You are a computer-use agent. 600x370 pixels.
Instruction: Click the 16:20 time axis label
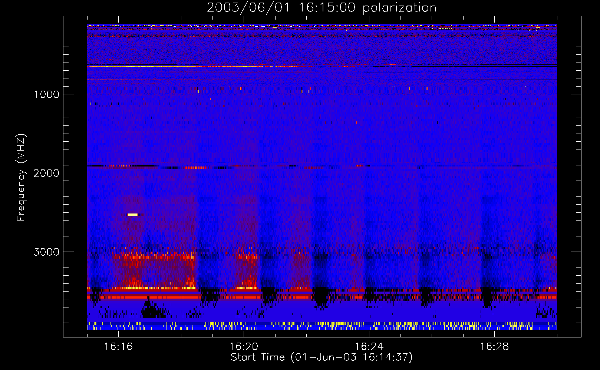tap(244, 347)
